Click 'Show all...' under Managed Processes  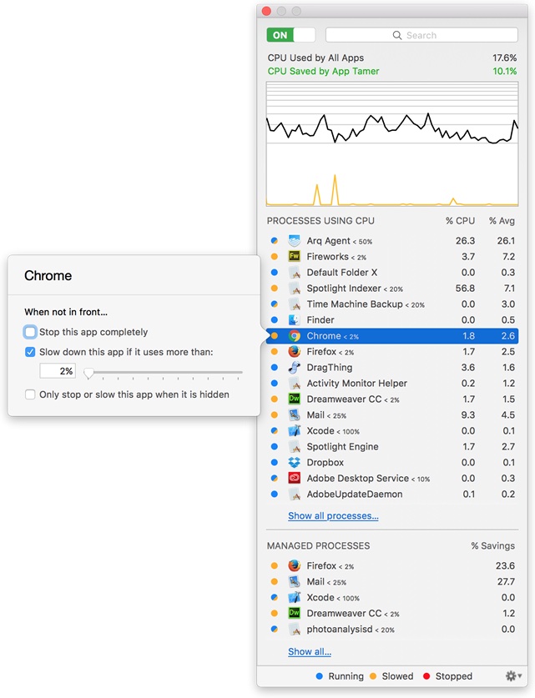click(x=310, y=652)
